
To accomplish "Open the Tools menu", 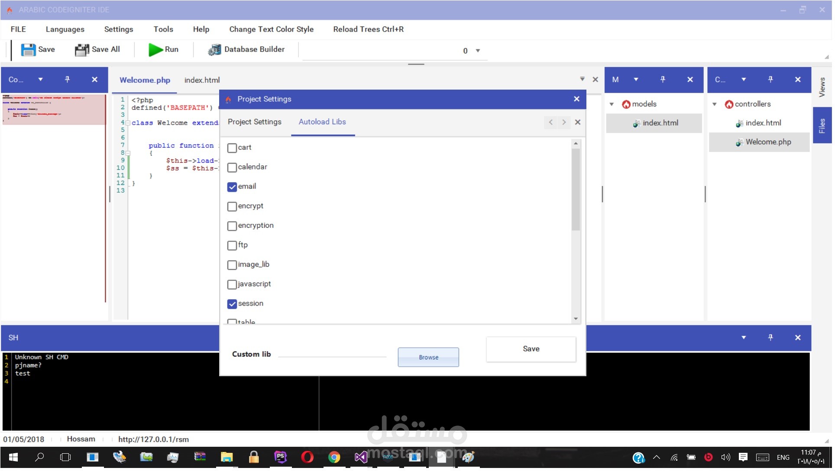I will 163,29.
